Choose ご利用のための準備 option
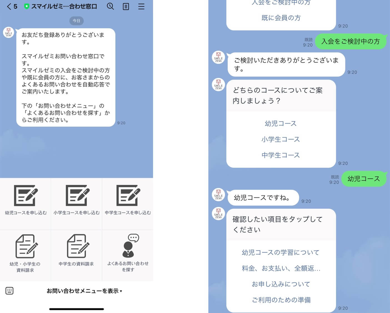This screenshot has width=390, height=313. click(281, 300)
